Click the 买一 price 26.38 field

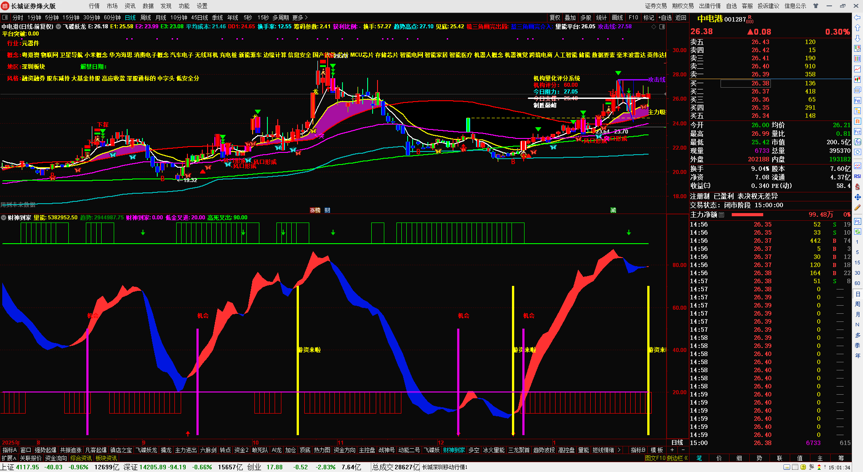coord(746,83)
